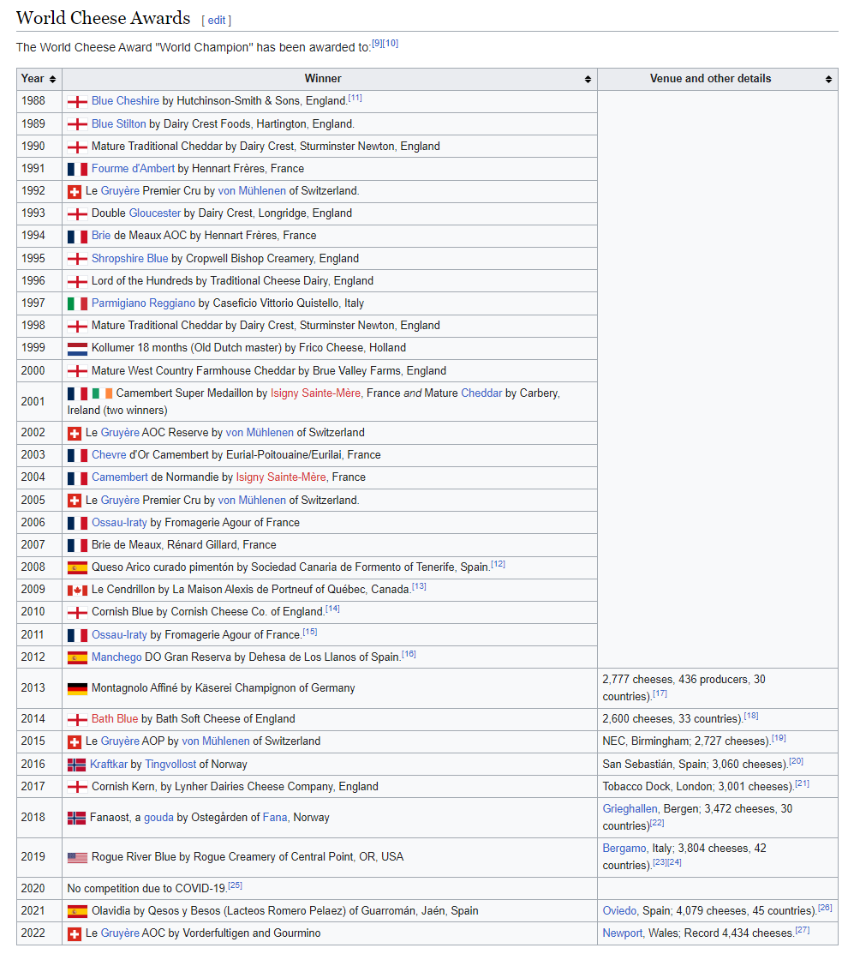Open the Kraftkar link
The width and height of the screenshot is (860, 960).
point(109,764)
